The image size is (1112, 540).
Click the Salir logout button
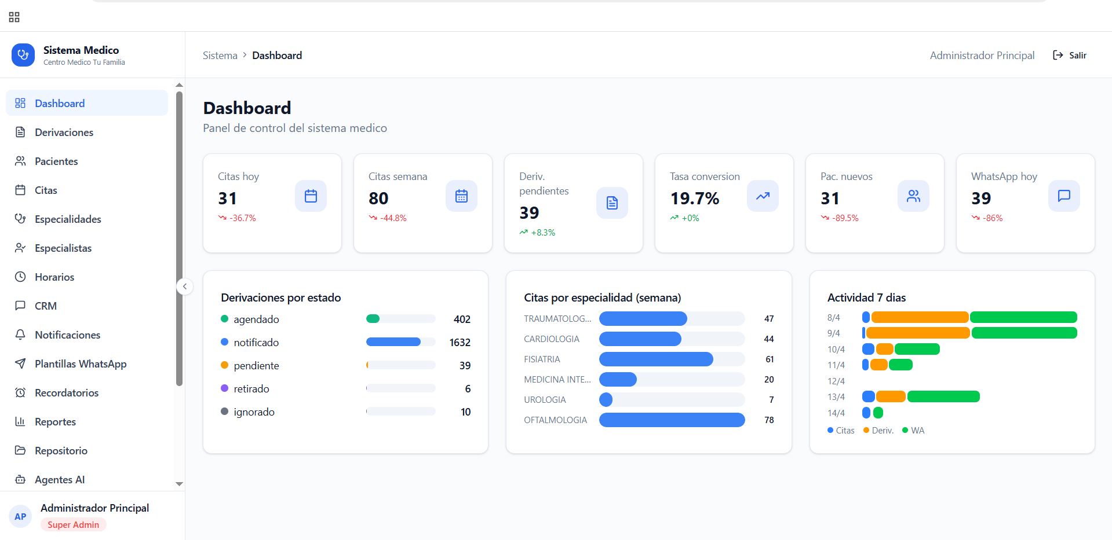tap(1070, 56)
